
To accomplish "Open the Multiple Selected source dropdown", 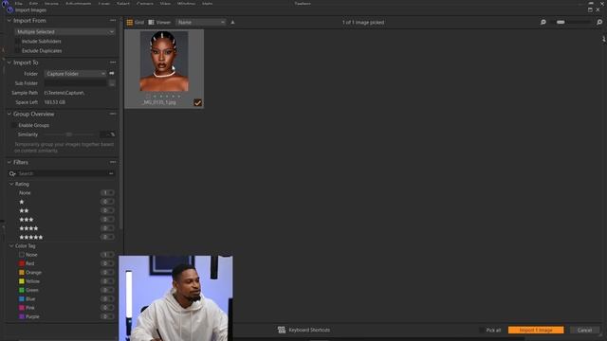I will point(65,31).
